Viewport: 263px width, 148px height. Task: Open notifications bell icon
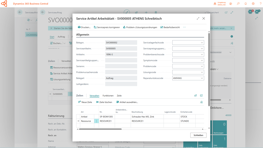click(x=246, y=3)
